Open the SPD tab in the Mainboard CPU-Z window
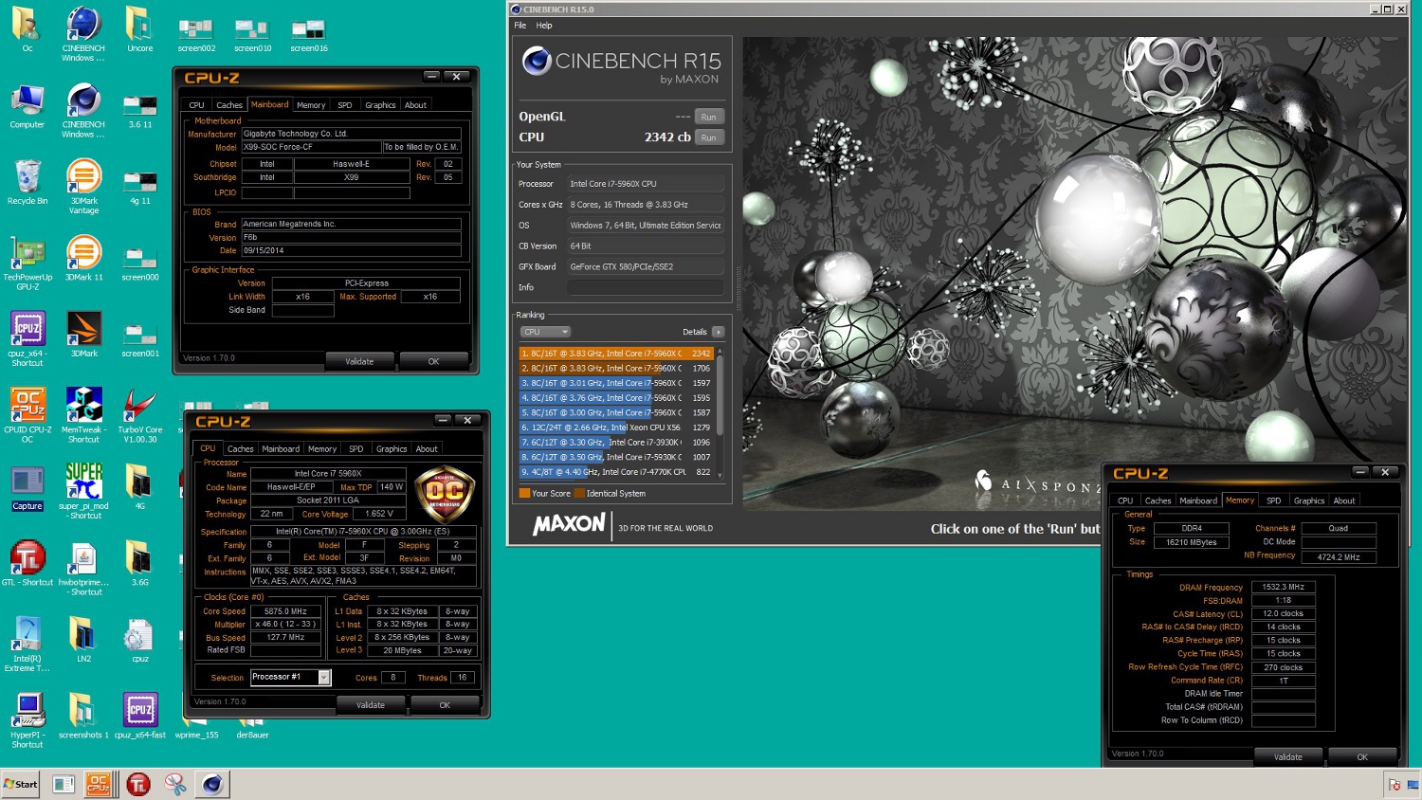The image size is (1422, 800). coord(345,105)
